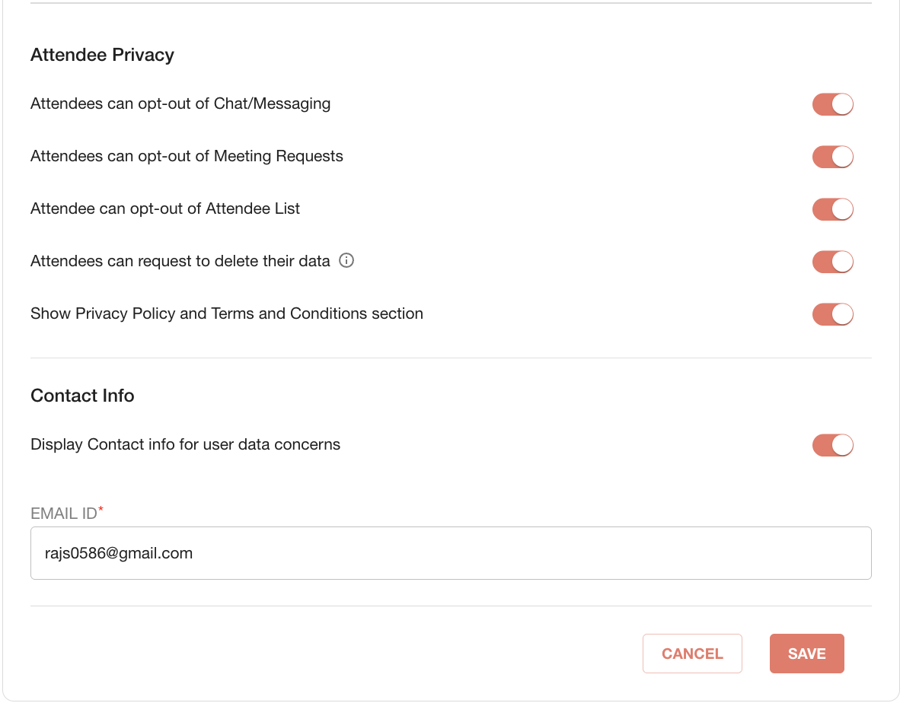The height and width of the screenshot is (703, 900).
Task: Click Attendees can request to delete data label
Action: (x=180, y=261)
